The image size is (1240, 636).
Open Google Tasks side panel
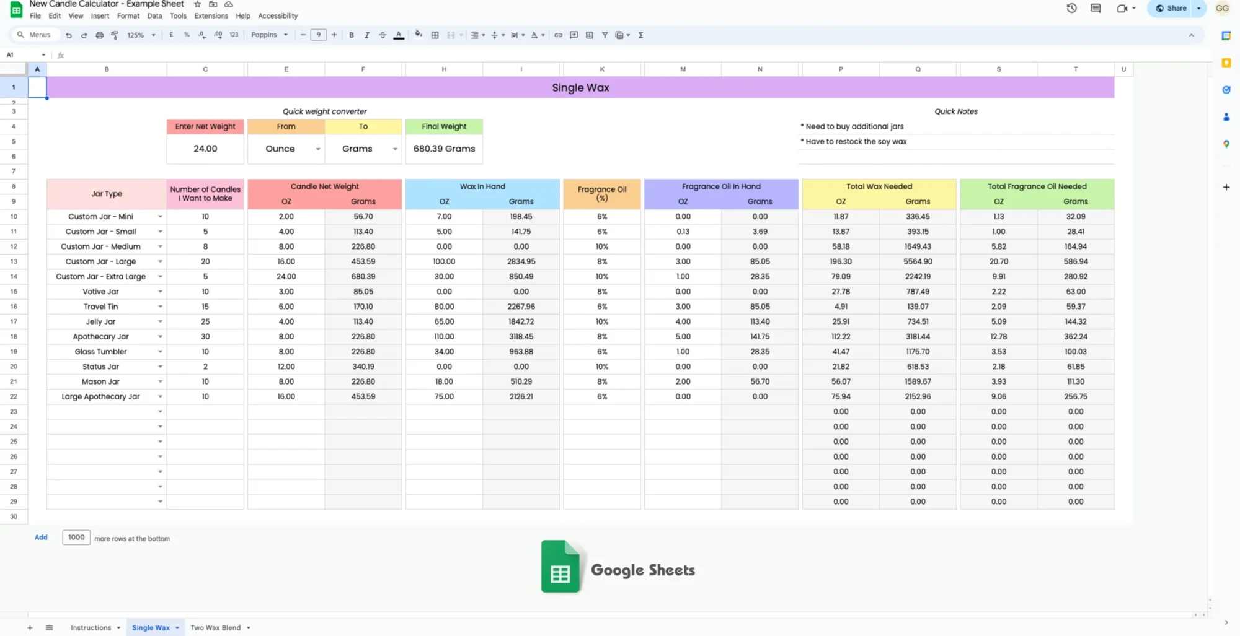coord(1226,90)
